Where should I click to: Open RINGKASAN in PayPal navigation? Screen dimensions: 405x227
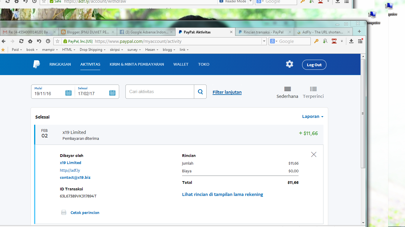(x=60, y=64)
